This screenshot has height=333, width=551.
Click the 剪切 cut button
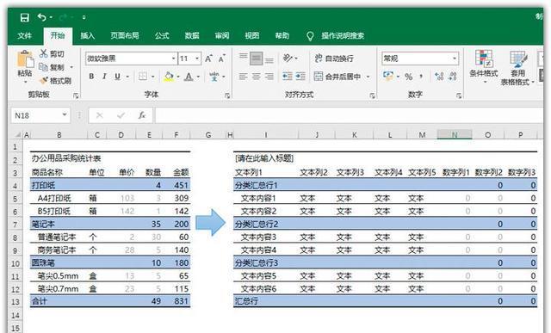(52, 53)
